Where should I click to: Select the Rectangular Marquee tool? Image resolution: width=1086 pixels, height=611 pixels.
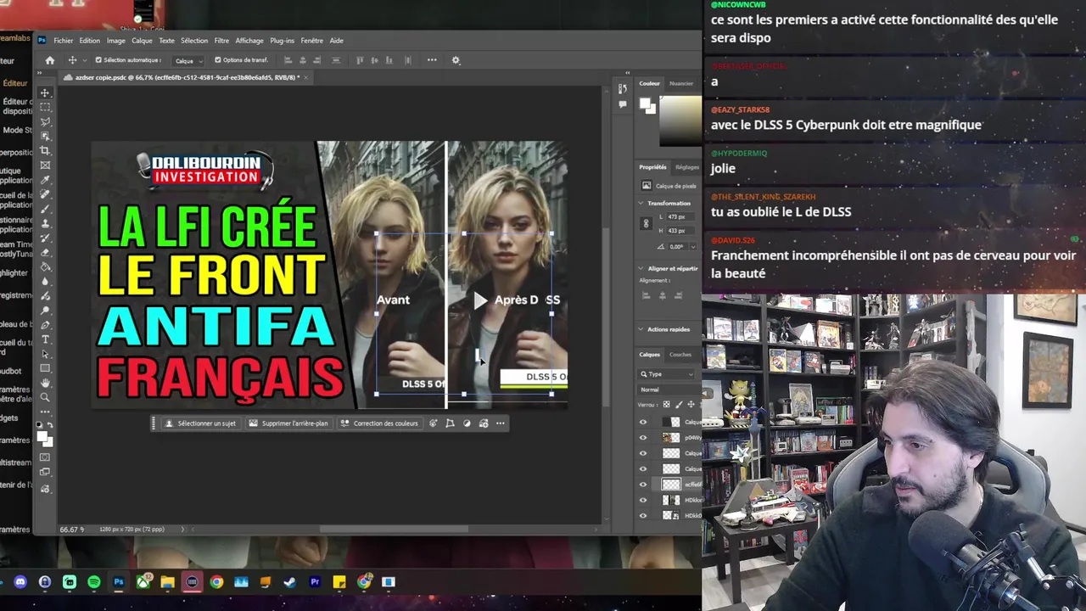point(45,107)
